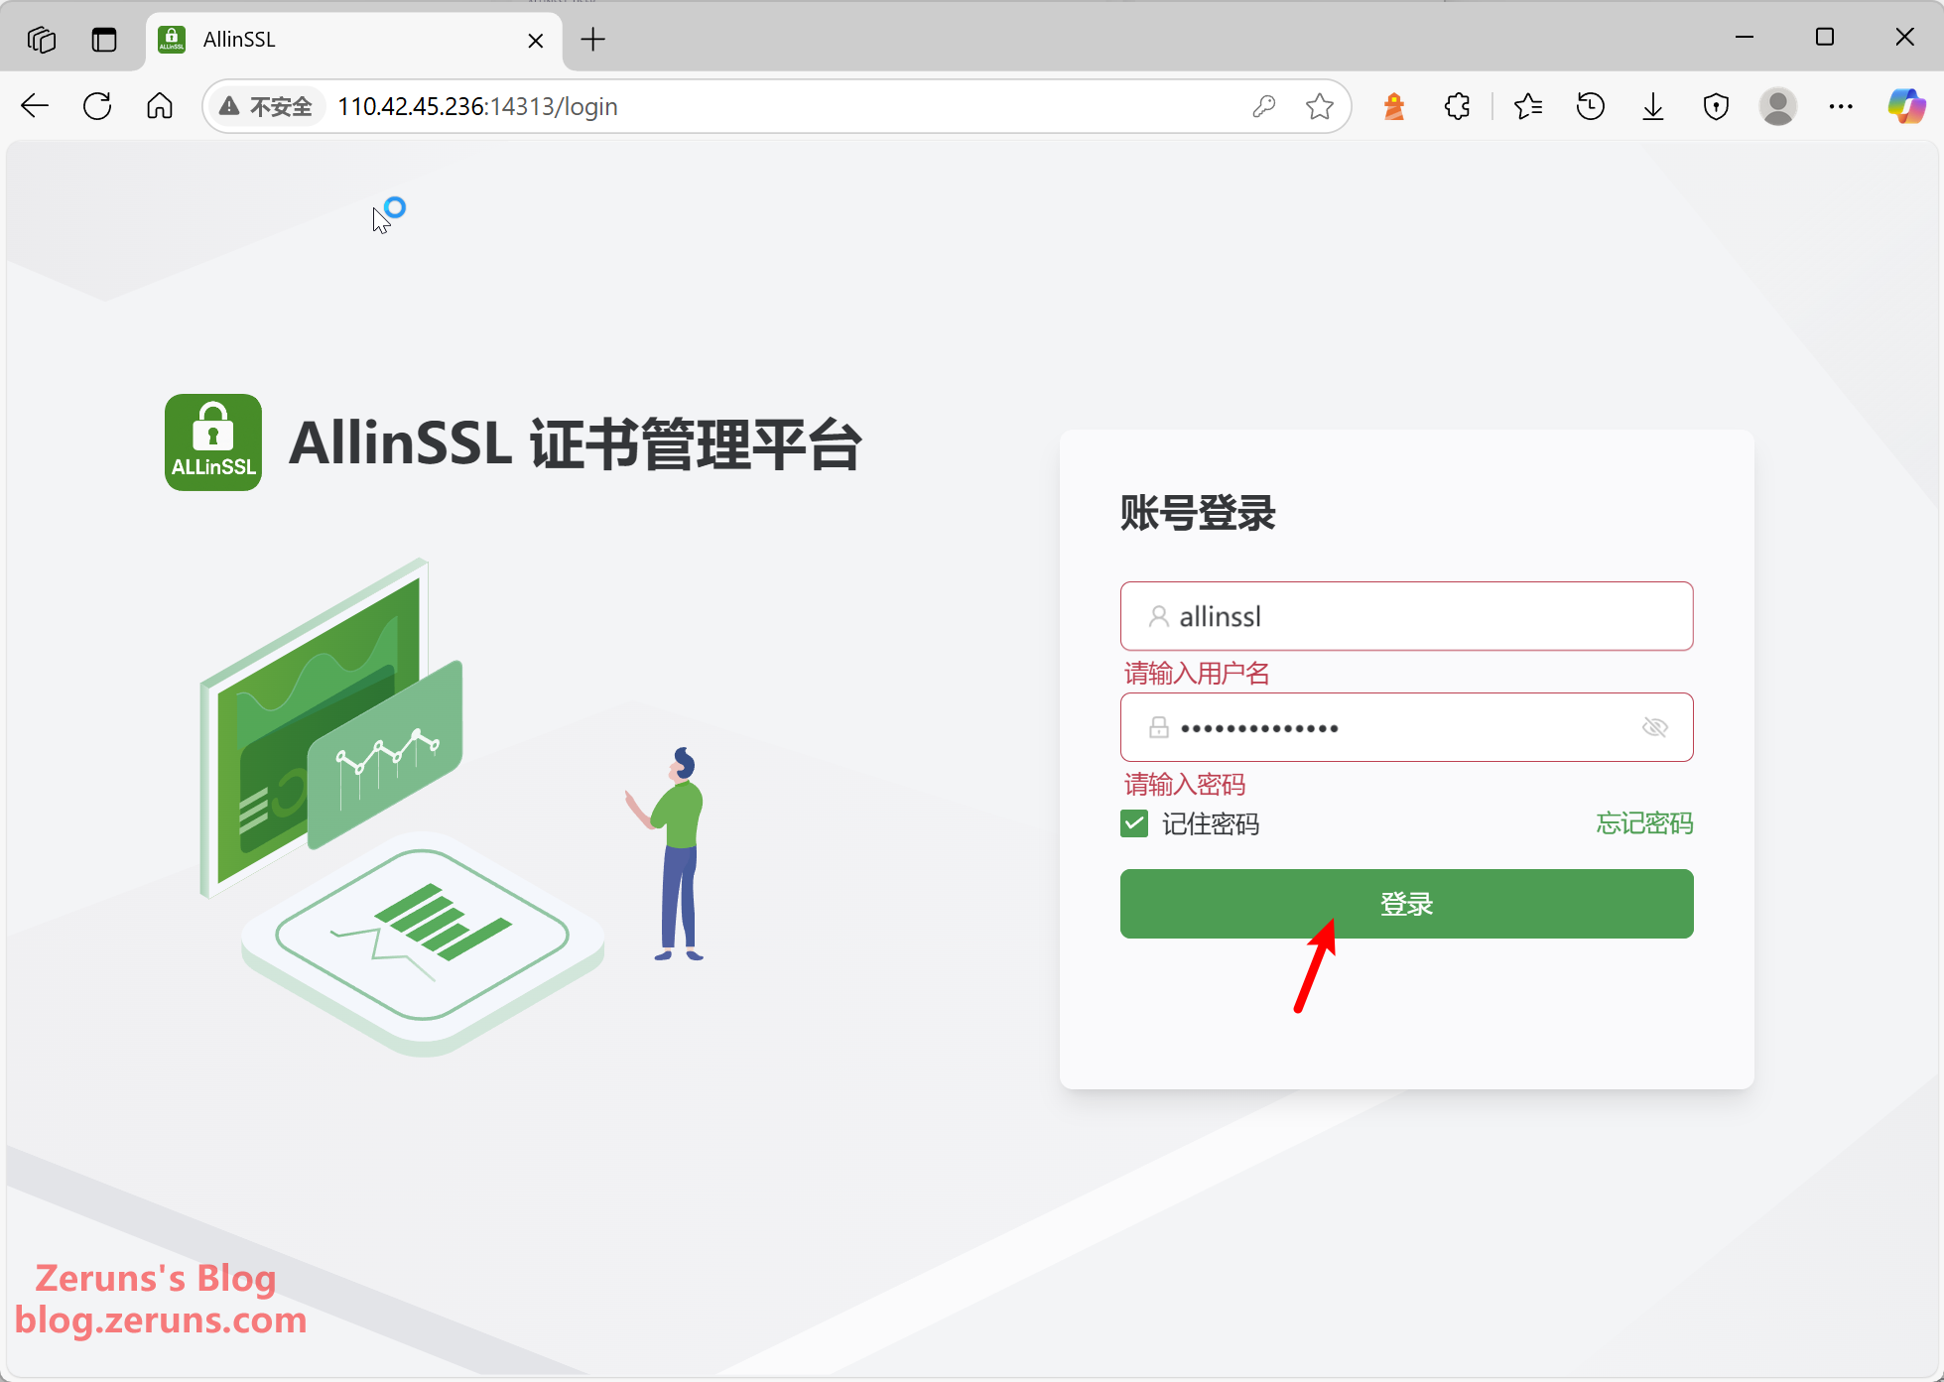Maximize the browser window

click(1824, 37)
